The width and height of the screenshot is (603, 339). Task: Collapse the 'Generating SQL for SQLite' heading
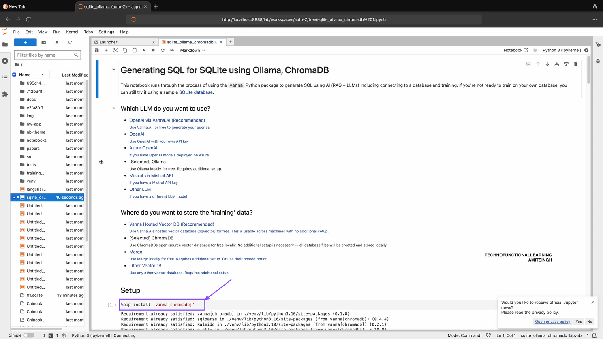(x=113, y=70)
